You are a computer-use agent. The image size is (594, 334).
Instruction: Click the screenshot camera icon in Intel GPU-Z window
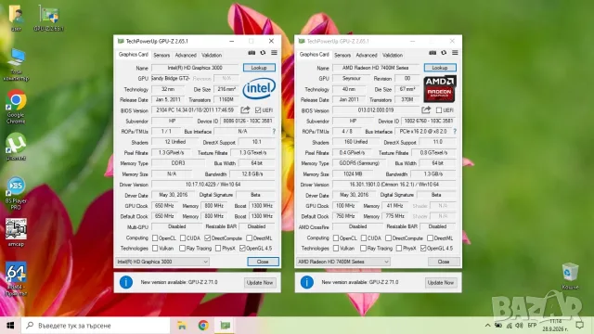pos(252,53)
